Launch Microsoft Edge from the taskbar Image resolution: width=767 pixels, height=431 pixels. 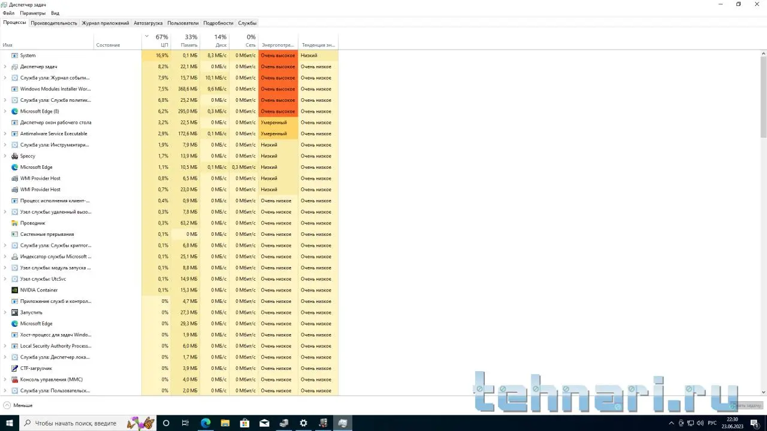206,423
